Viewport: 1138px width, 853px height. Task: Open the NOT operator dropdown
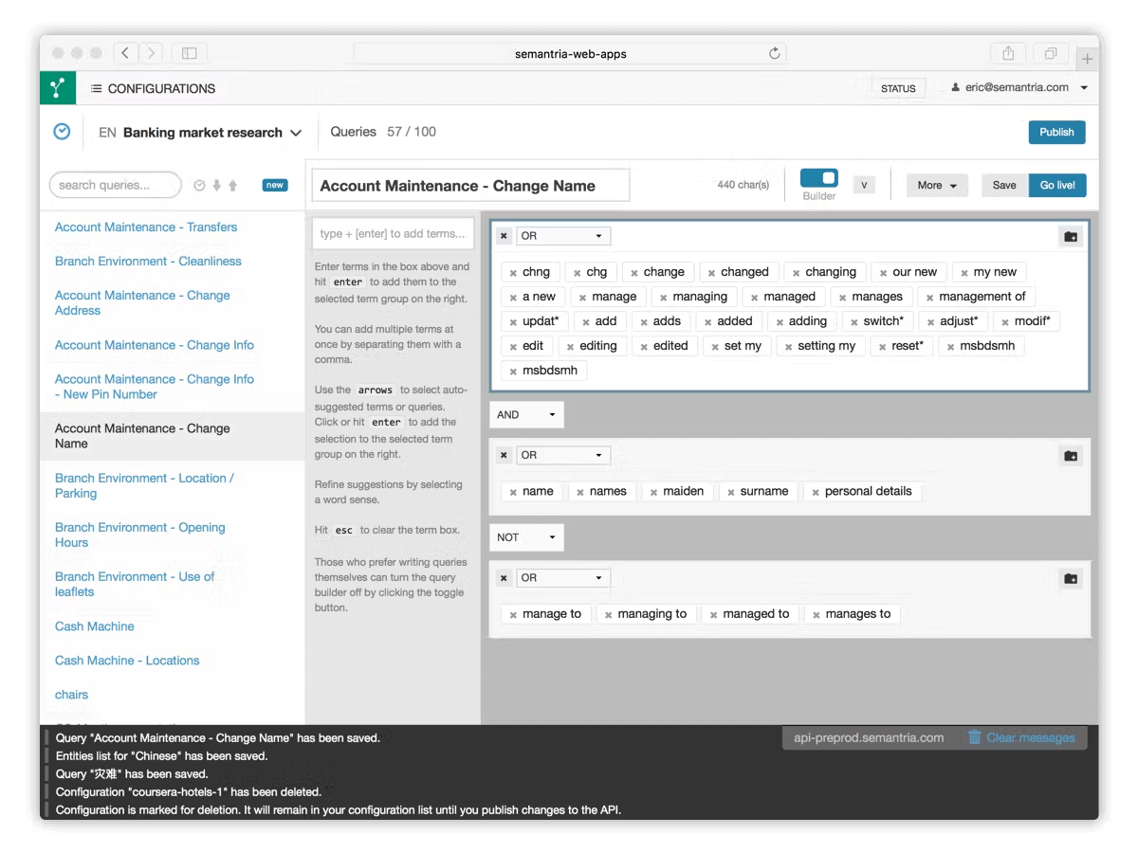[x=526, y=537]
